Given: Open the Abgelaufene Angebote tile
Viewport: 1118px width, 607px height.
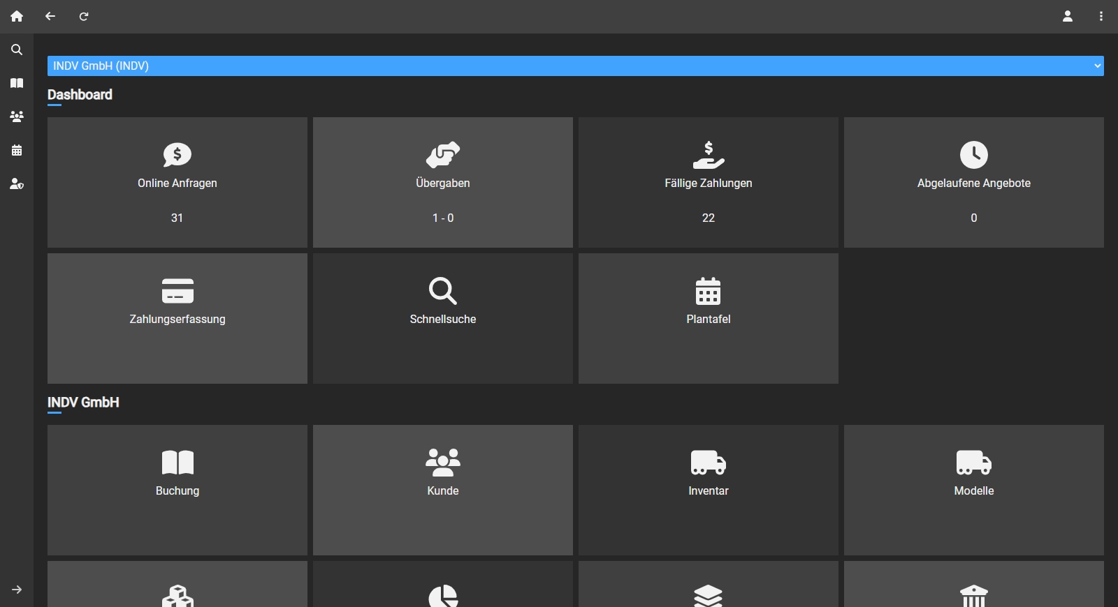Looking at the screenshot, I should click(x=974, y=182).
